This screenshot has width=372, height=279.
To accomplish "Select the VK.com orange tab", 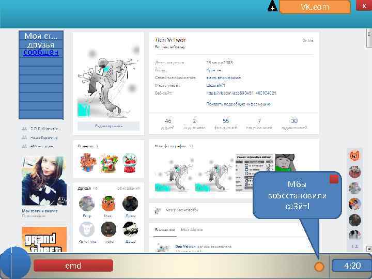I will pyautogui.click(x=315, y=7).
